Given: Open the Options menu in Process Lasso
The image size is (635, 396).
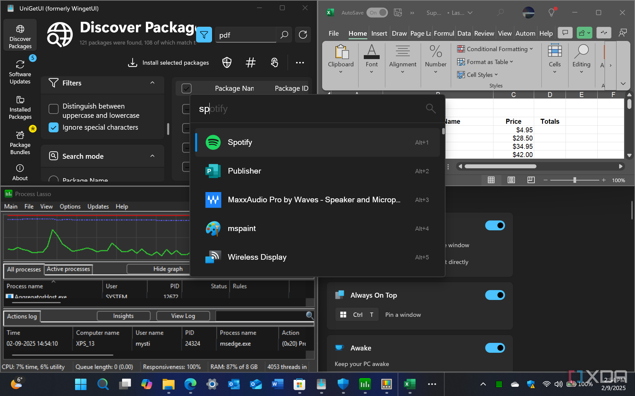Looking at the screenshot, I should [x=70, y=206].
